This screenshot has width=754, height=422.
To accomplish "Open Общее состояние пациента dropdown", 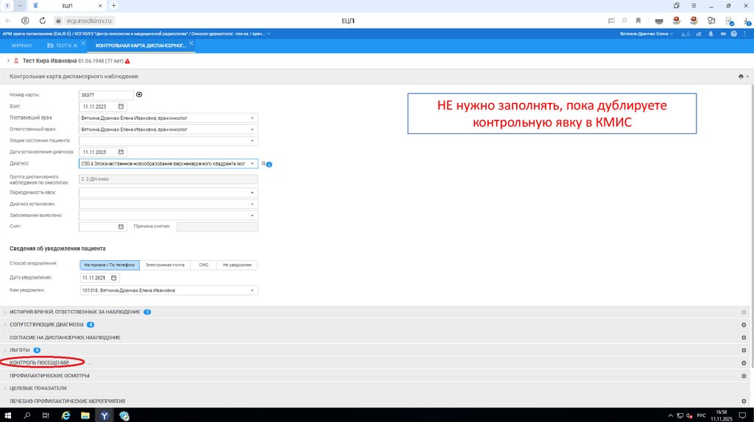I will coord(252,141).
